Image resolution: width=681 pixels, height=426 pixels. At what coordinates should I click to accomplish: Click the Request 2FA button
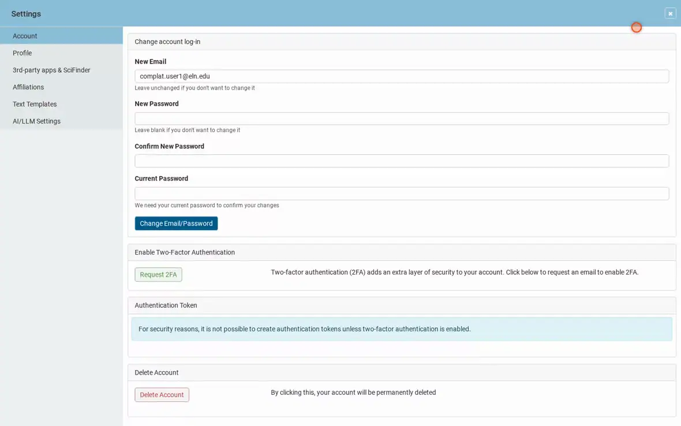pyautogui.click(x=158, y=274)
